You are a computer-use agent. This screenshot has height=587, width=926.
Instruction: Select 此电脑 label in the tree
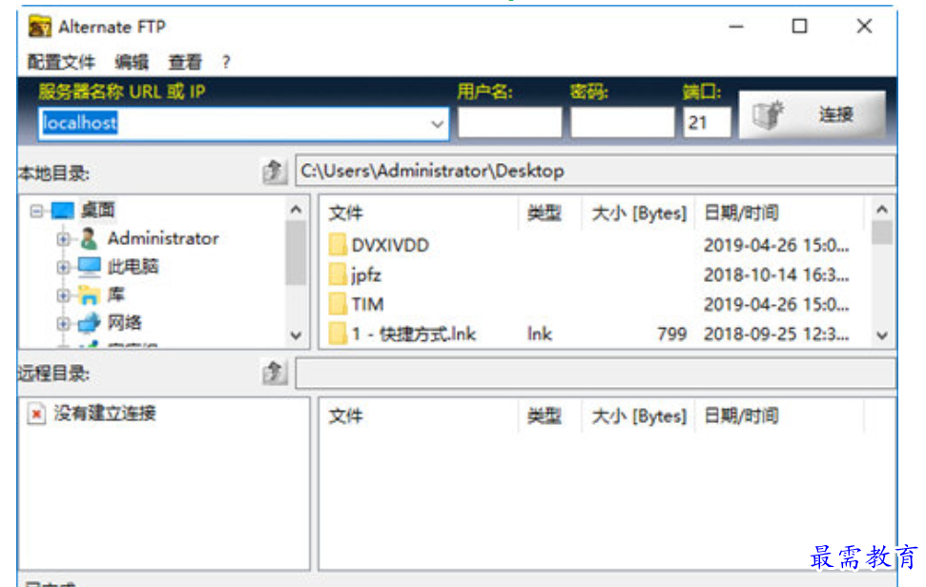[133, 266]
